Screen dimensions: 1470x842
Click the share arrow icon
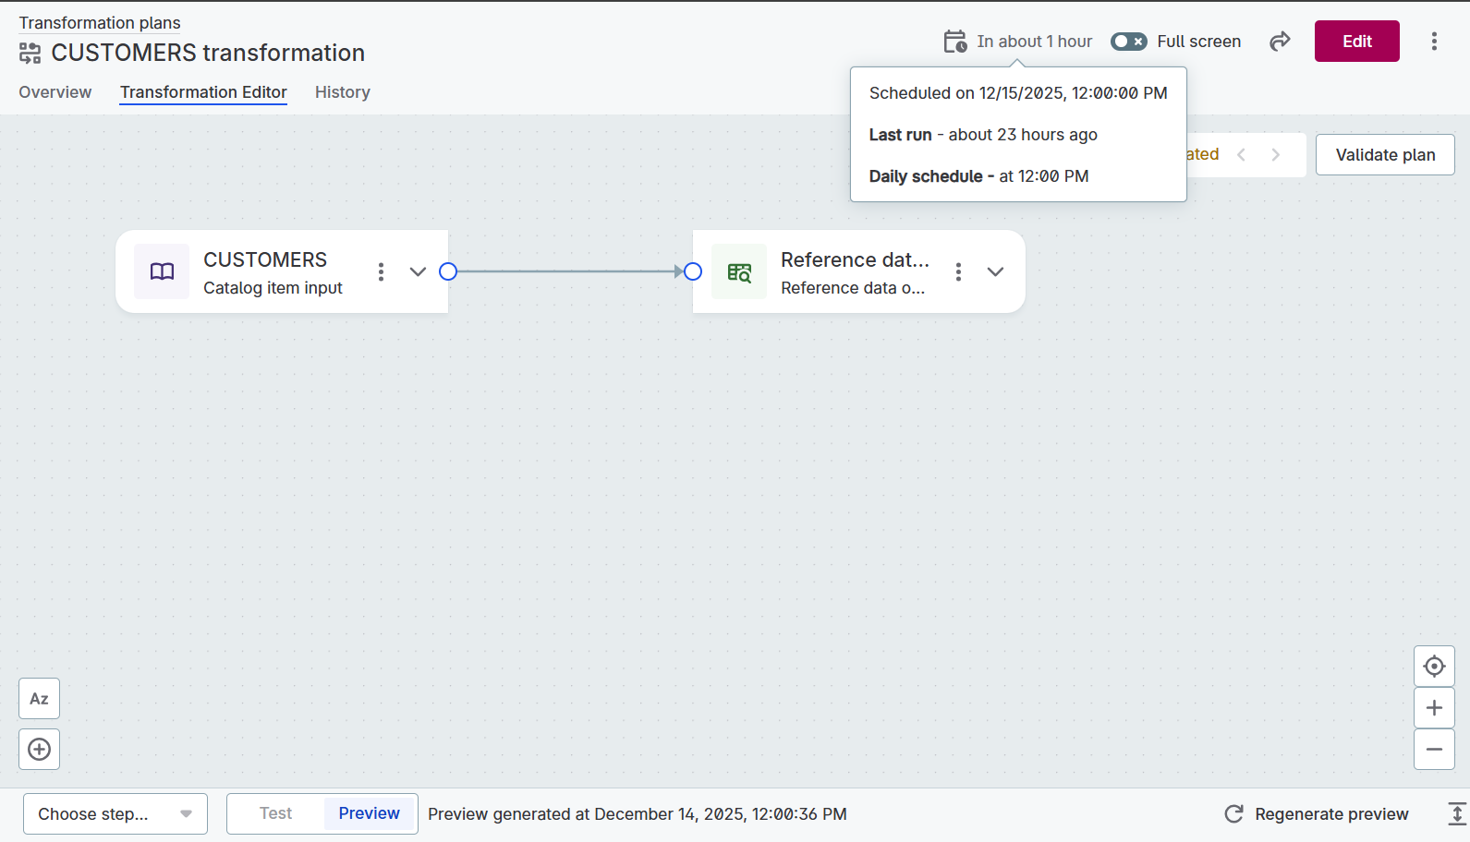1280,42
